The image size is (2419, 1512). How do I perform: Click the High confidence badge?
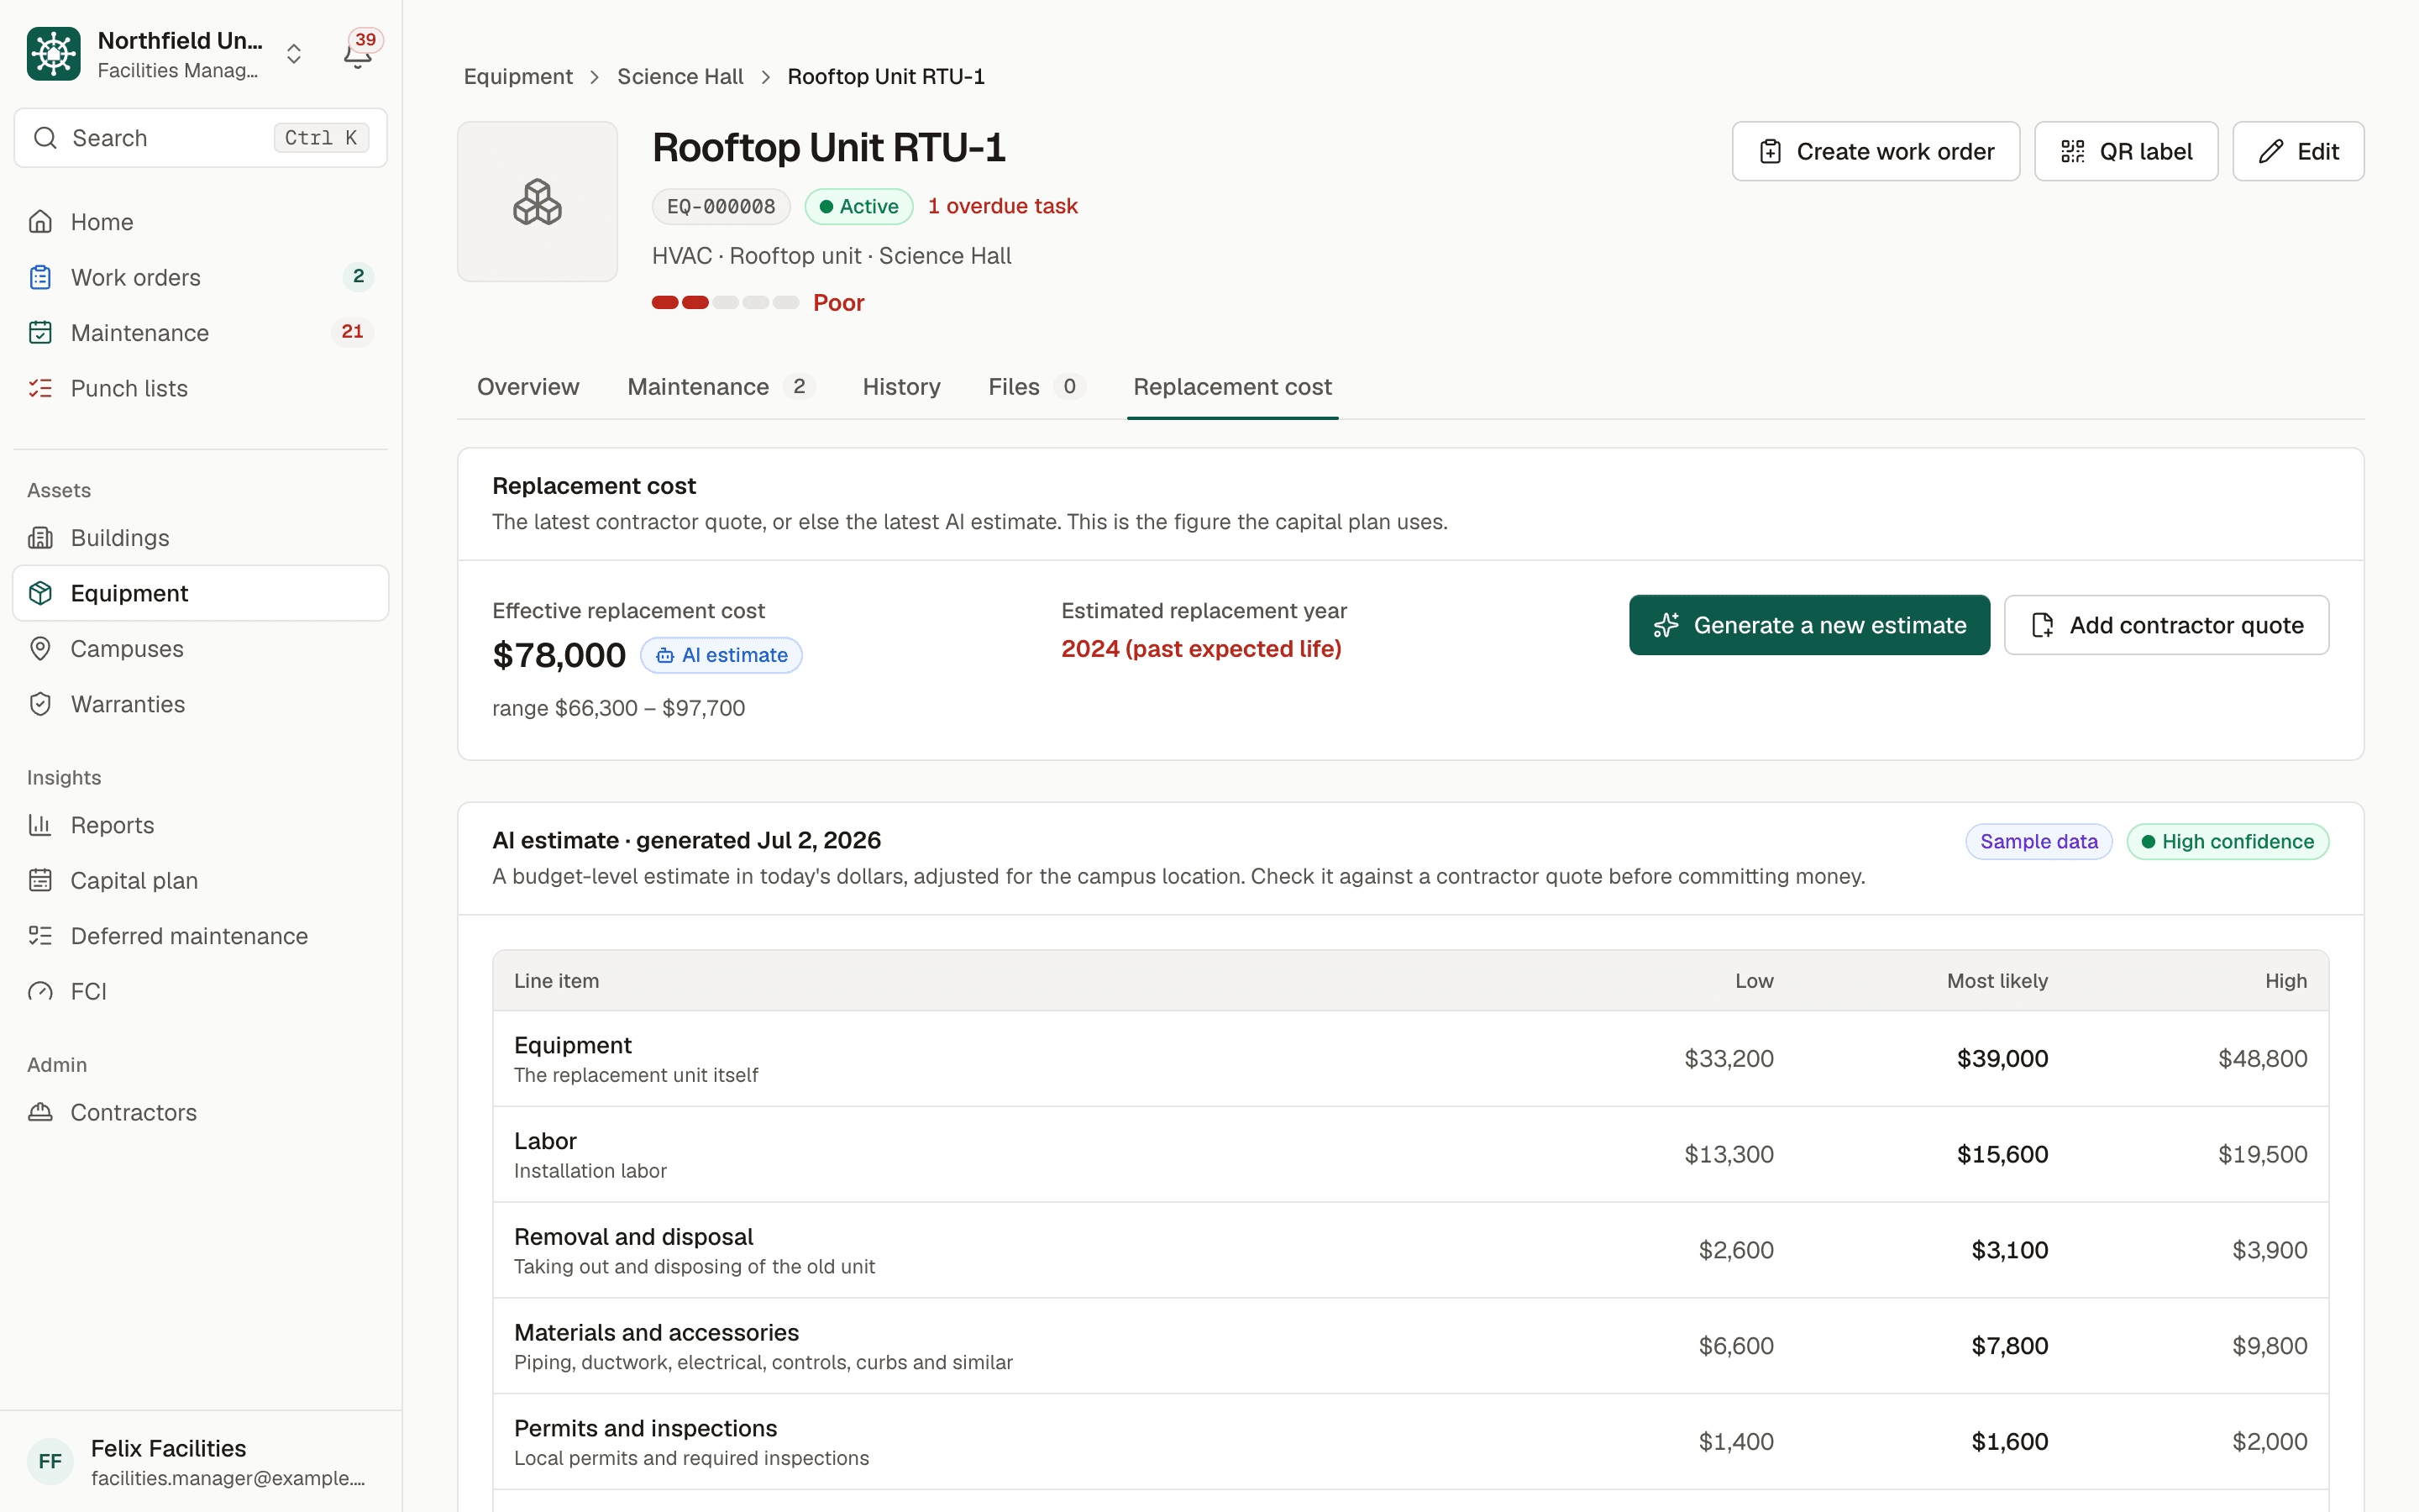click(2227, 842)
